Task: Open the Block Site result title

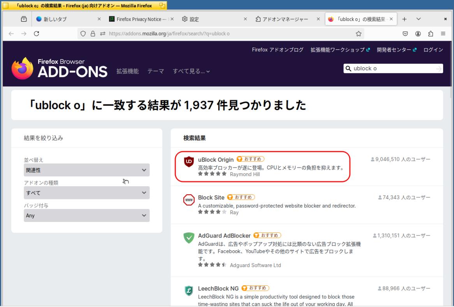Action: [211, 198]
